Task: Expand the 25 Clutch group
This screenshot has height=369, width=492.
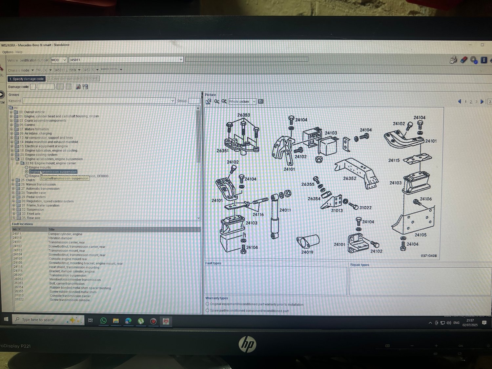Action: [x=13, y=180]
